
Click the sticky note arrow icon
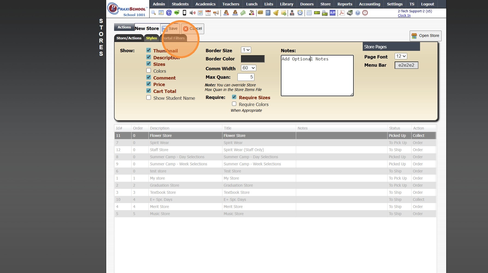click(x=284, y=13)
